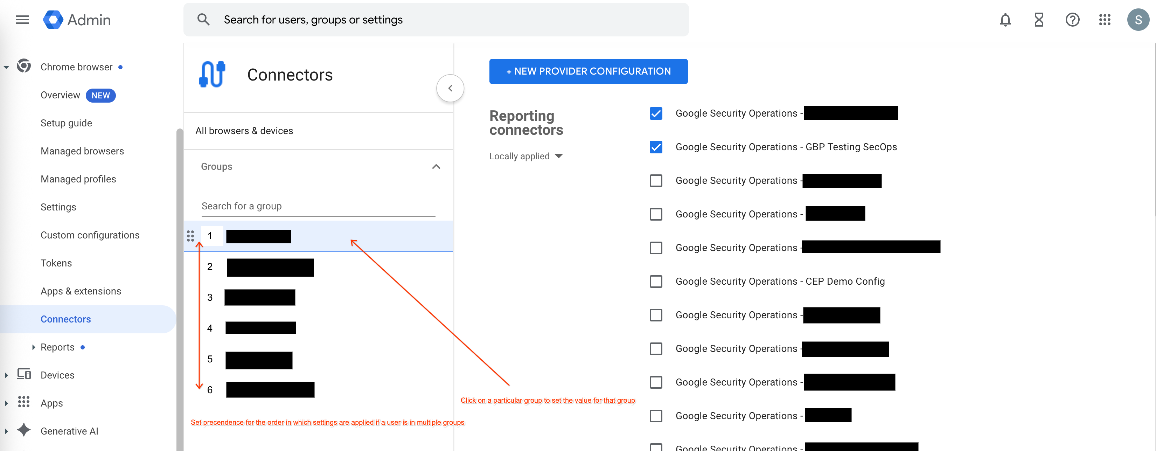
Task: Expand the Reports submenu arrow
Action: pyautogui.click(x=34, y=347)
